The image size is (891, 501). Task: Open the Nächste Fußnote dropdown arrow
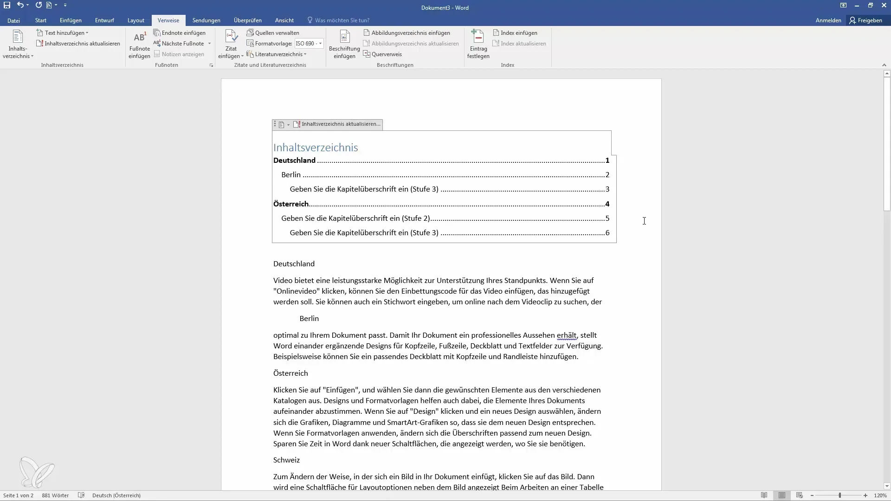point(210,44)
